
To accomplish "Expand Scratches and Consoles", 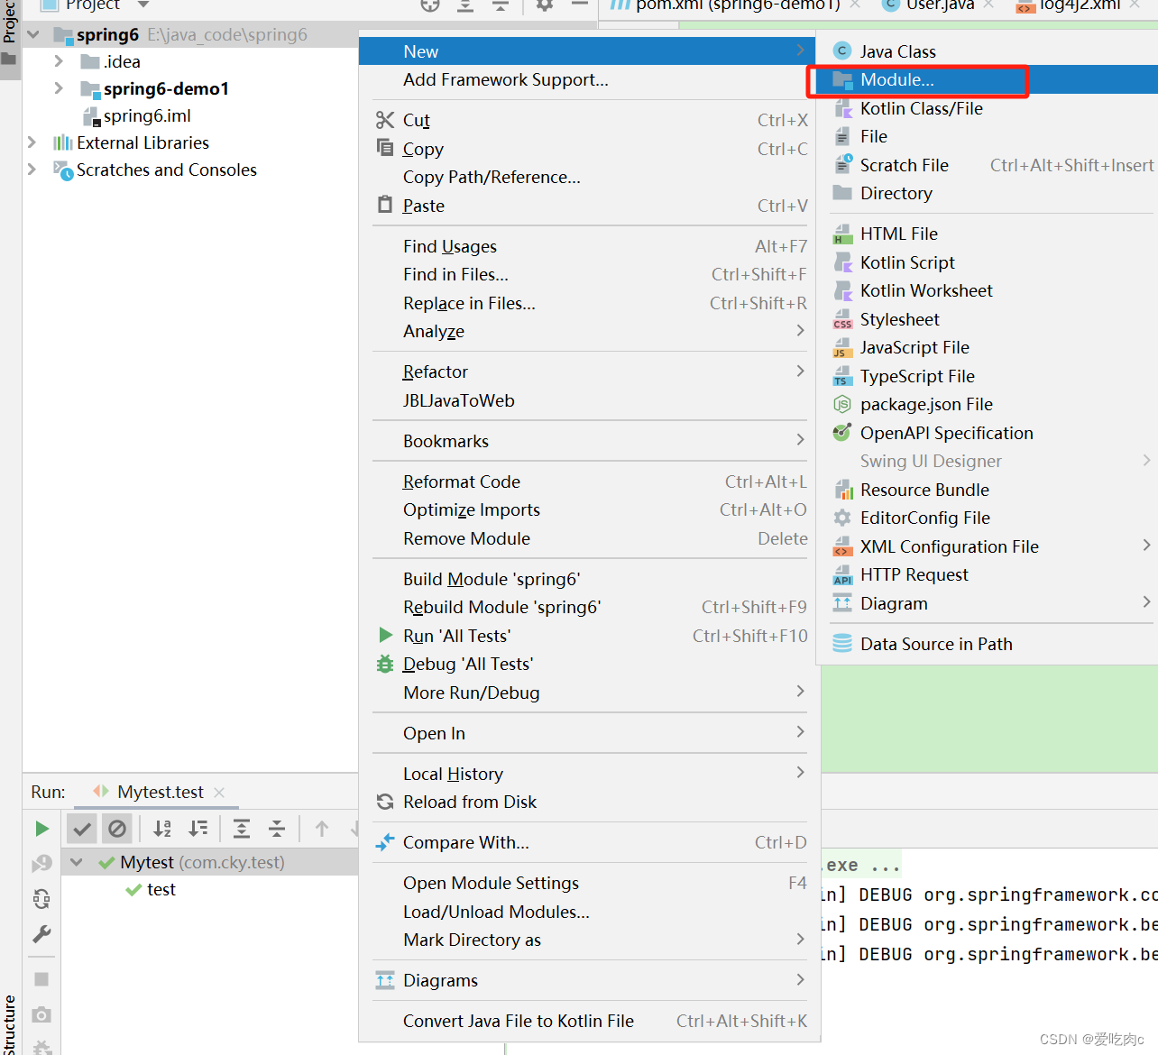I will coord(32,170).
